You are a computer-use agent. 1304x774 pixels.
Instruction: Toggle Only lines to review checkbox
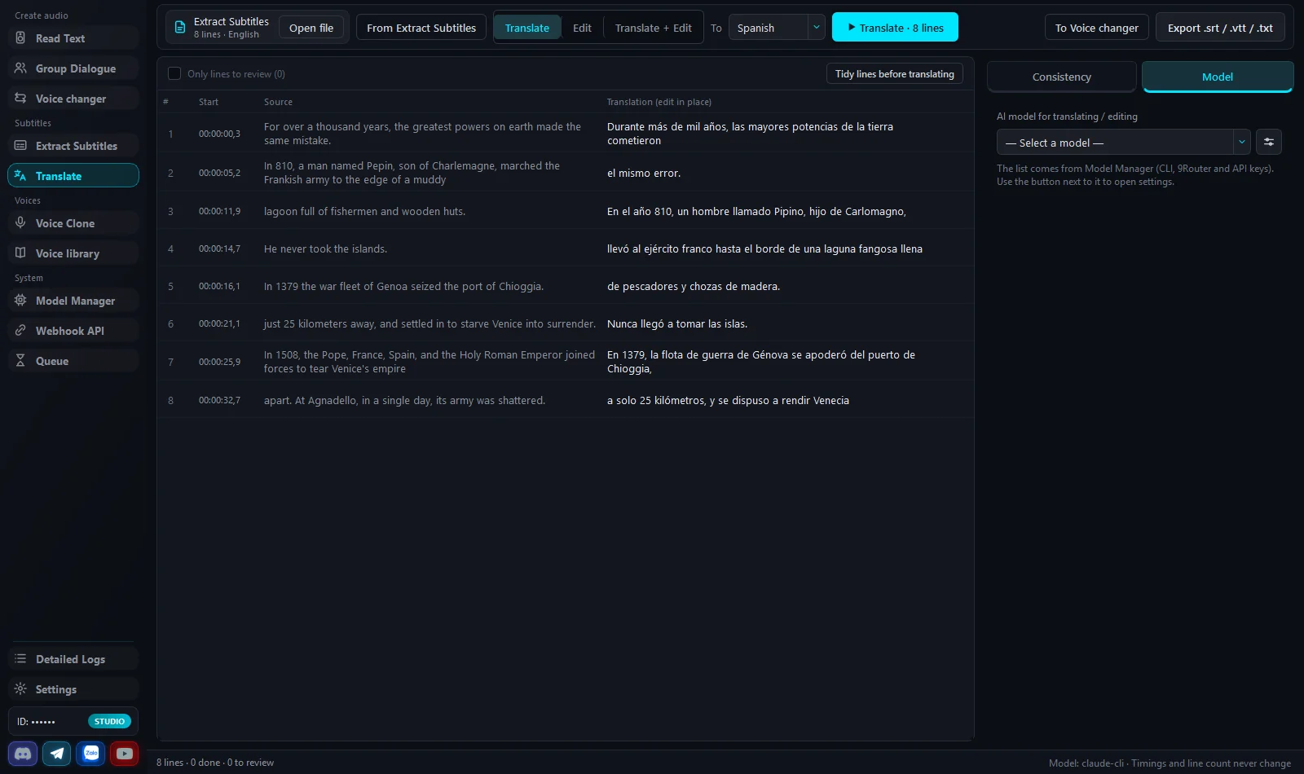click(x=174, y=73)
